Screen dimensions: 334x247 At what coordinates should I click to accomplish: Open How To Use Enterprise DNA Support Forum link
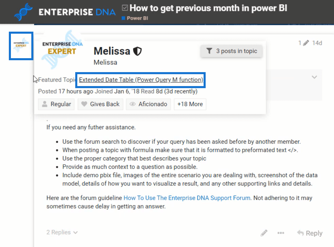pos(187,198)
